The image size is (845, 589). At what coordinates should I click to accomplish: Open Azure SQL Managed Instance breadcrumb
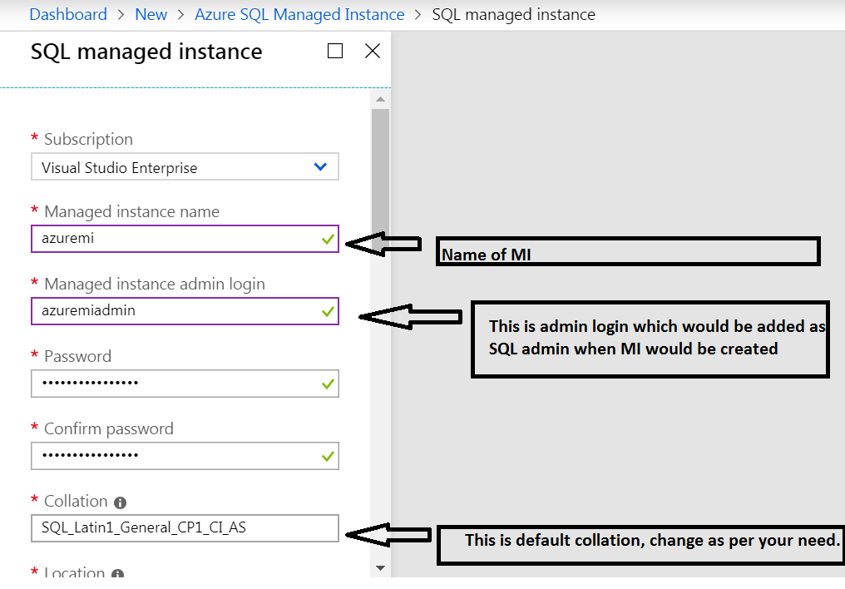pyautogui.click(x=299, y=14)
